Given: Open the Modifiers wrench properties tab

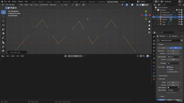Looking at the screenshot, I should click(x=154, y=66).
